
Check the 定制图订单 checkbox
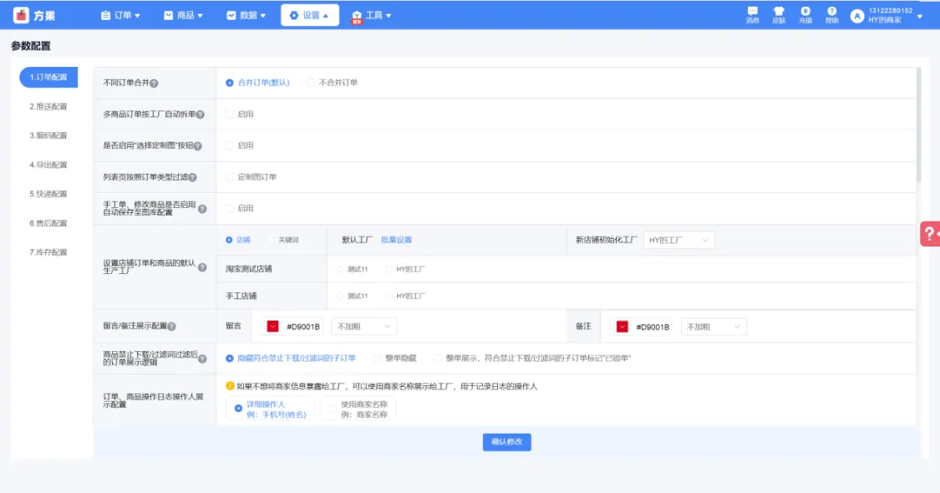coord(230,177)
